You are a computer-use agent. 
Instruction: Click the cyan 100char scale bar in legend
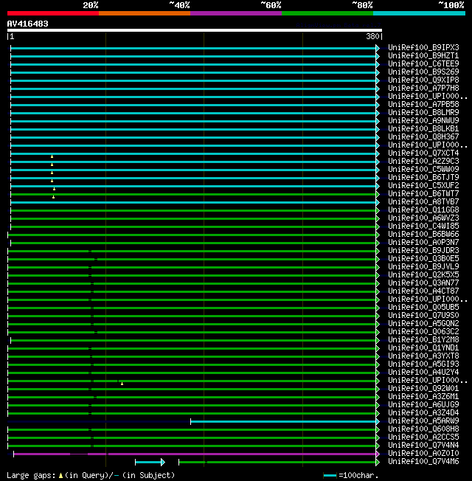click(330, 476)
